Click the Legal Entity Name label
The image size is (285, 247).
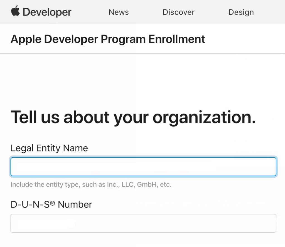(x=49, y=148)
